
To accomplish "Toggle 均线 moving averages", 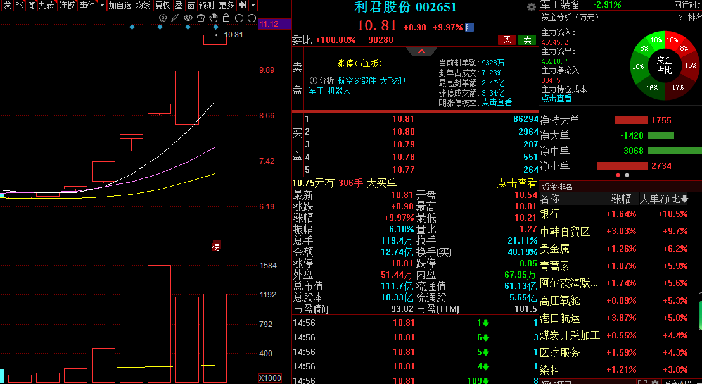I will (143, 5).
